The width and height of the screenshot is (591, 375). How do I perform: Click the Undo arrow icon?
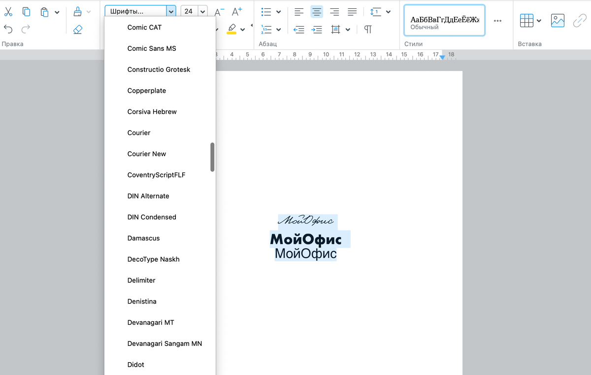8,30
